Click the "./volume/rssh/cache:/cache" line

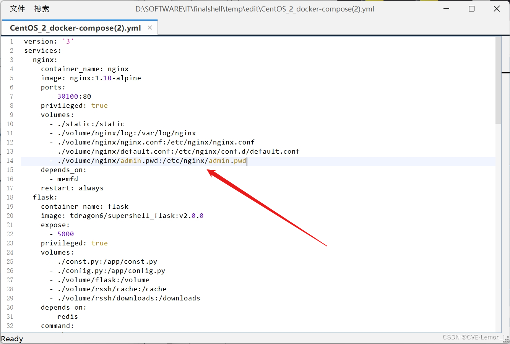pos(108,289)
